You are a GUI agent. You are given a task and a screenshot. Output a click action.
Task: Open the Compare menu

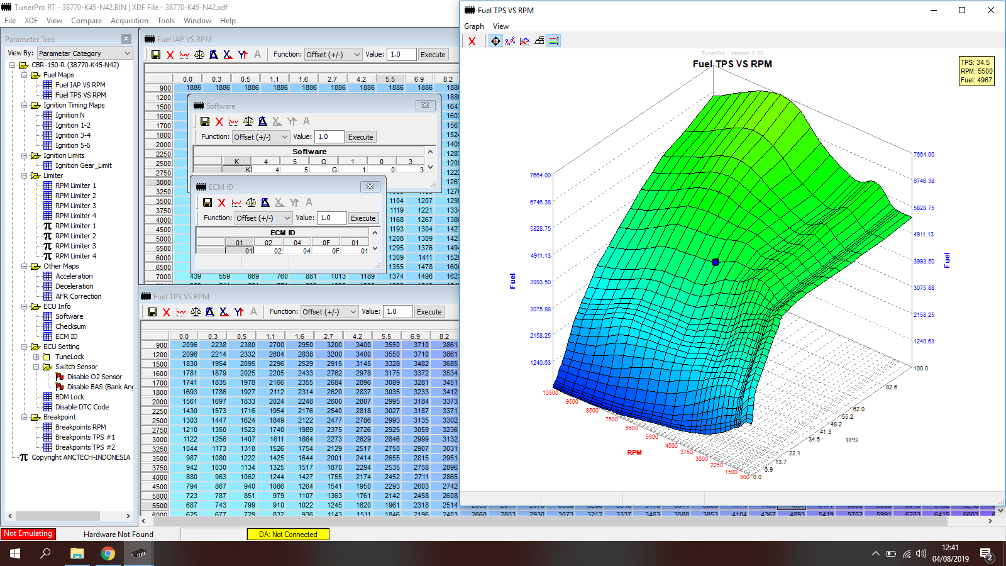[86, 21]
